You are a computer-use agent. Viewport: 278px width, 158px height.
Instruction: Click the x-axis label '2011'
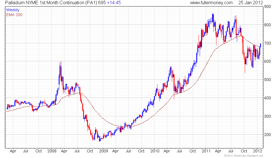point(206,151)
